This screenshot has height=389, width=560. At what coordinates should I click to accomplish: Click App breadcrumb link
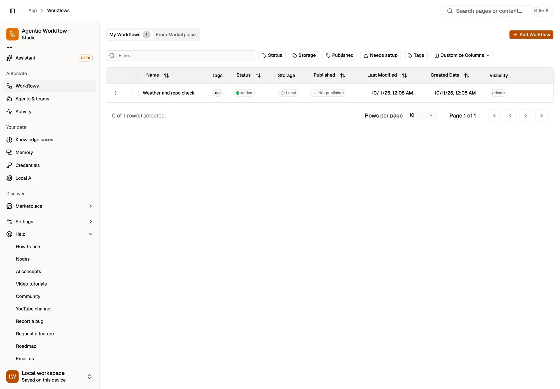[x=32, y=11]
